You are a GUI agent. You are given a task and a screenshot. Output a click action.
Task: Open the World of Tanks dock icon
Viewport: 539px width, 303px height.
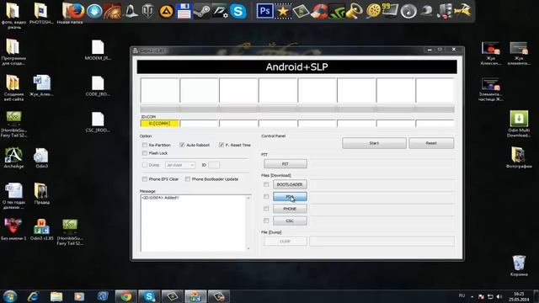[148, 11]
